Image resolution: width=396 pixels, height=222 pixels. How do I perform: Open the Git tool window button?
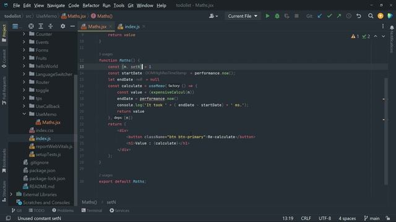17,210
